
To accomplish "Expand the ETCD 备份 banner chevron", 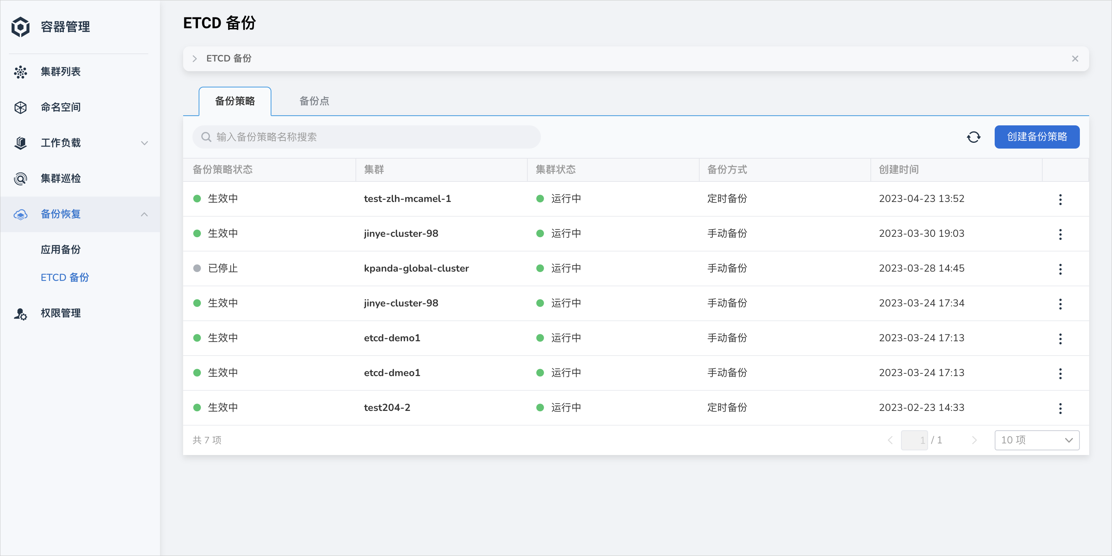I will [195, 59].
